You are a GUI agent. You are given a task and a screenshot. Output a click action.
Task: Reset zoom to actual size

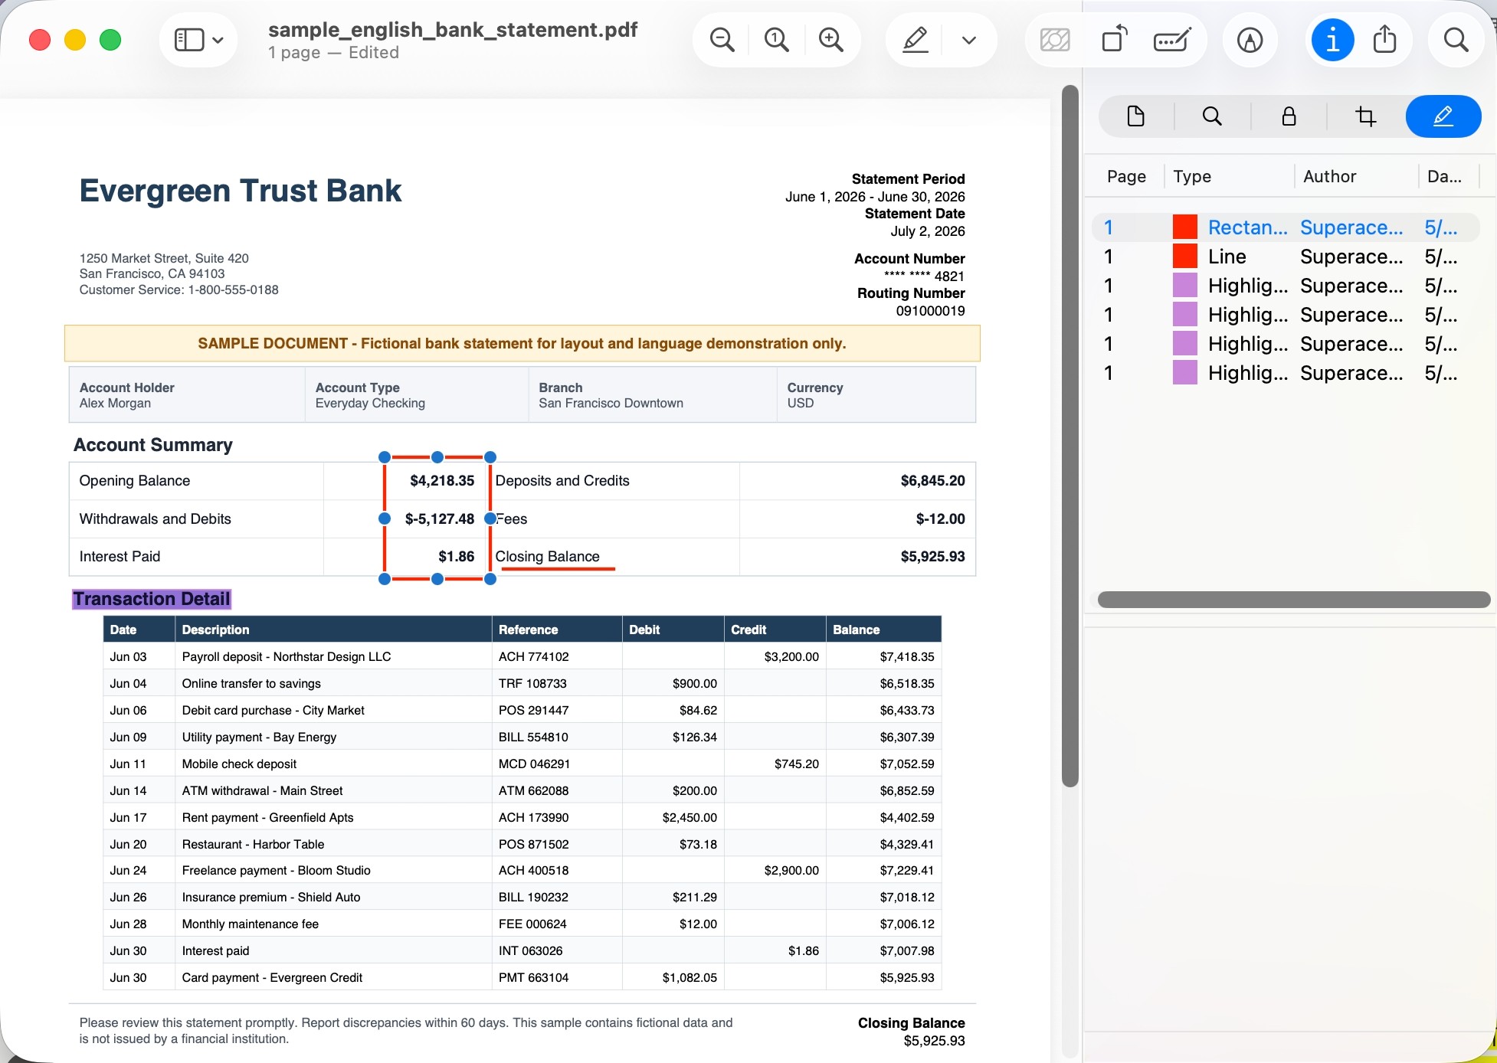click(776, 40)
